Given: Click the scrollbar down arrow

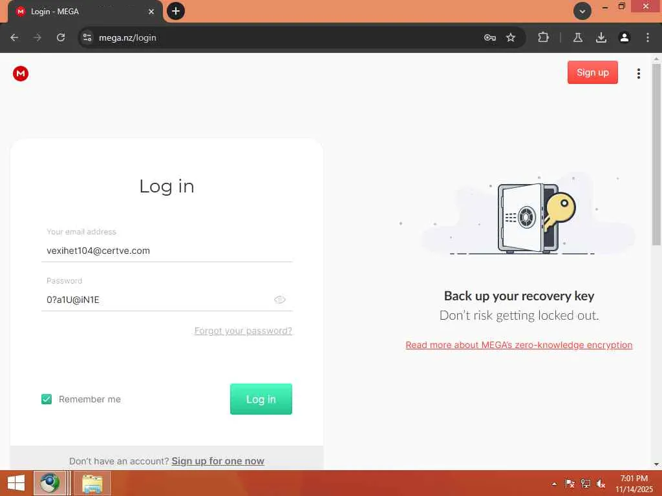Looking at the screenshot, I should click(656, 464).
